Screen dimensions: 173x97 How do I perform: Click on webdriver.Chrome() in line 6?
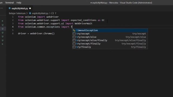pos(42,33)
